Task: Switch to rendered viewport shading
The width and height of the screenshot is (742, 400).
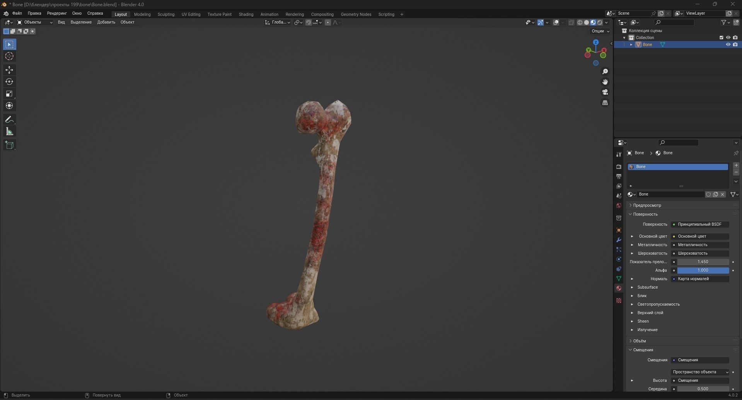Action: 600,22
